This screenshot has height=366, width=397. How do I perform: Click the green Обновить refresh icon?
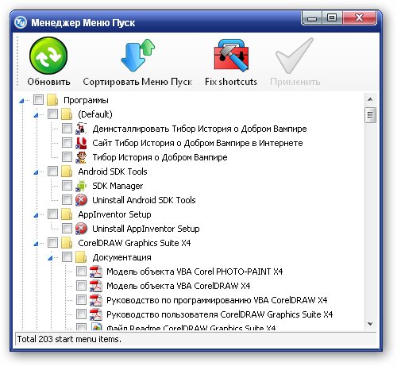pyautogui.click(x=48, y=56)
